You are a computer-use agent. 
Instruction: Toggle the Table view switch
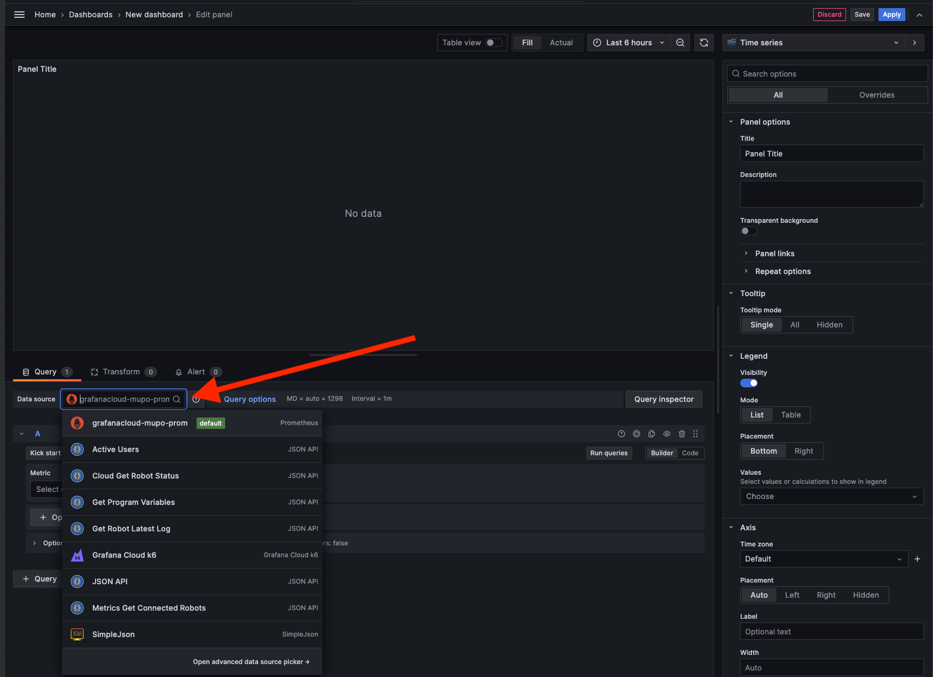[x=493, y=43]
